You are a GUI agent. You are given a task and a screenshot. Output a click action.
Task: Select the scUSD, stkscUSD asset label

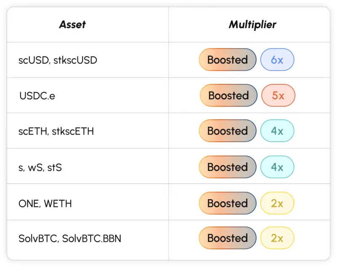(58, 60)
